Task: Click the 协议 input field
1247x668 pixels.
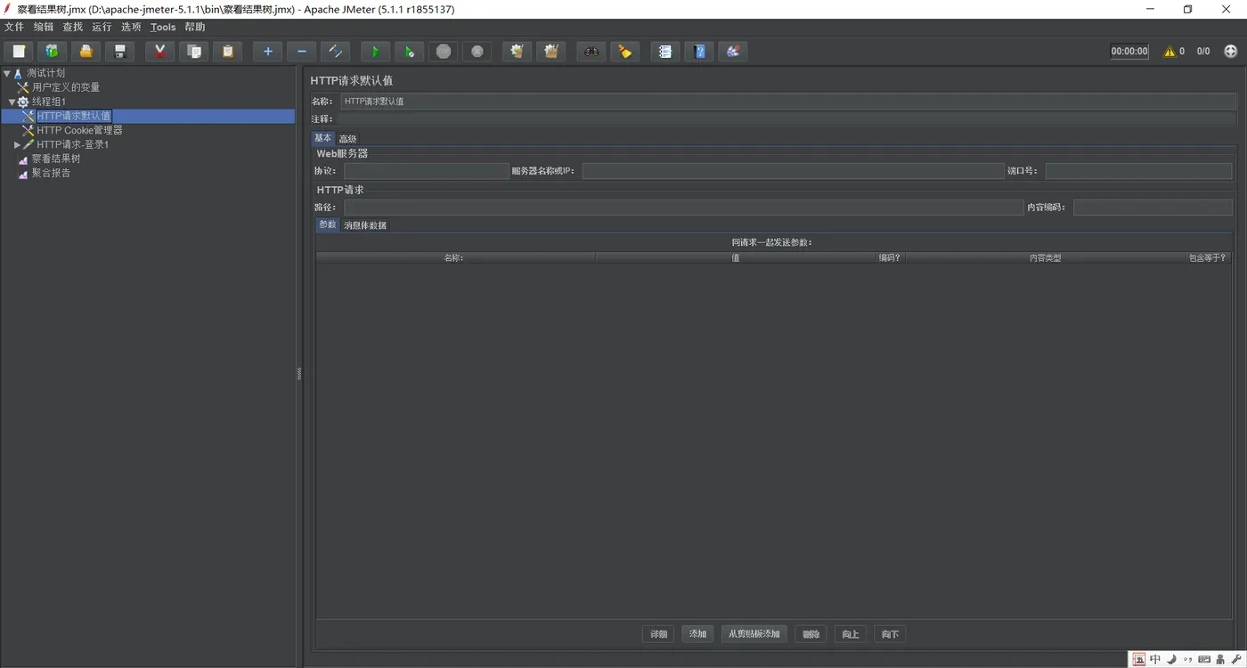Action: (x=426, y=171)
